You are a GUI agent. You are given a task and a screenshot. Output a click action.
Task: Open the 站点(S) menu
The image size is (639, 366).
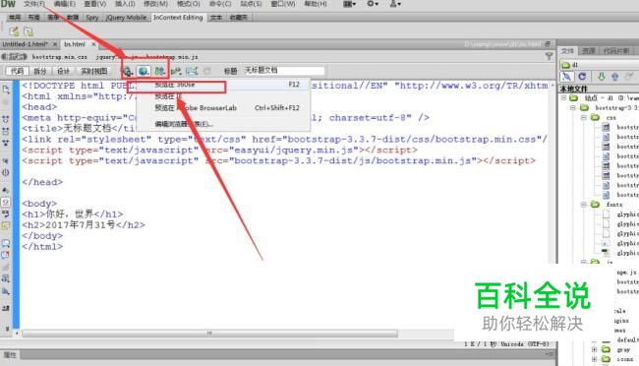click(251, 4)
